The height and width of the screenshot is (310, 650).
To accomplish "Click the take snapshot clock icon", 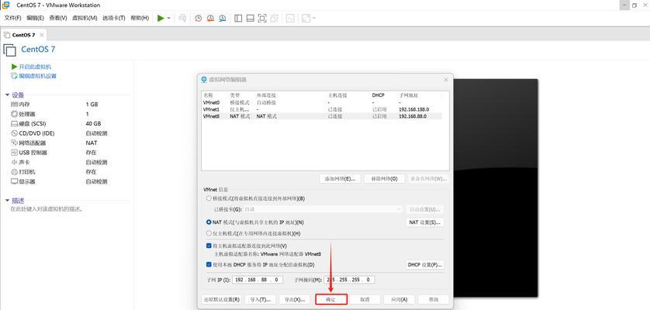I will (x=199, y=19).
